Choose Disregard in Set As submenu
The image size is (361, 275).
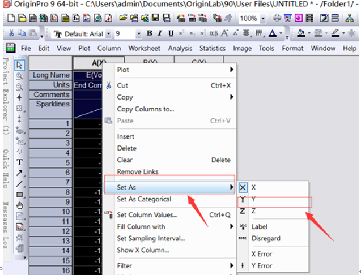click(273, 238)
